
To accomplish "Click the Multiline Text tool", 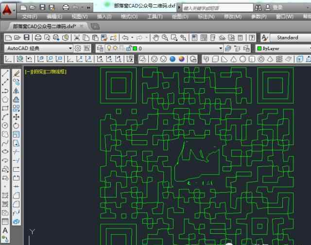I will [x=5, y=230].
